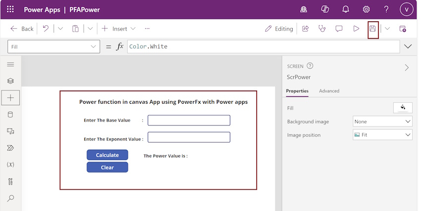Click the Exponent Value input box

(189, 137)
